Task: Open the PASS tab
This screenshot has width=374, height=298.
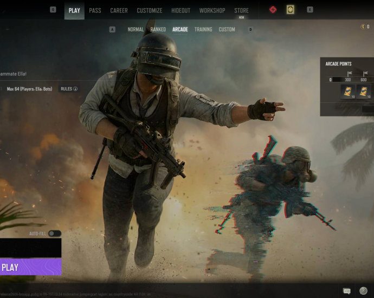Action: click(95, 10)
